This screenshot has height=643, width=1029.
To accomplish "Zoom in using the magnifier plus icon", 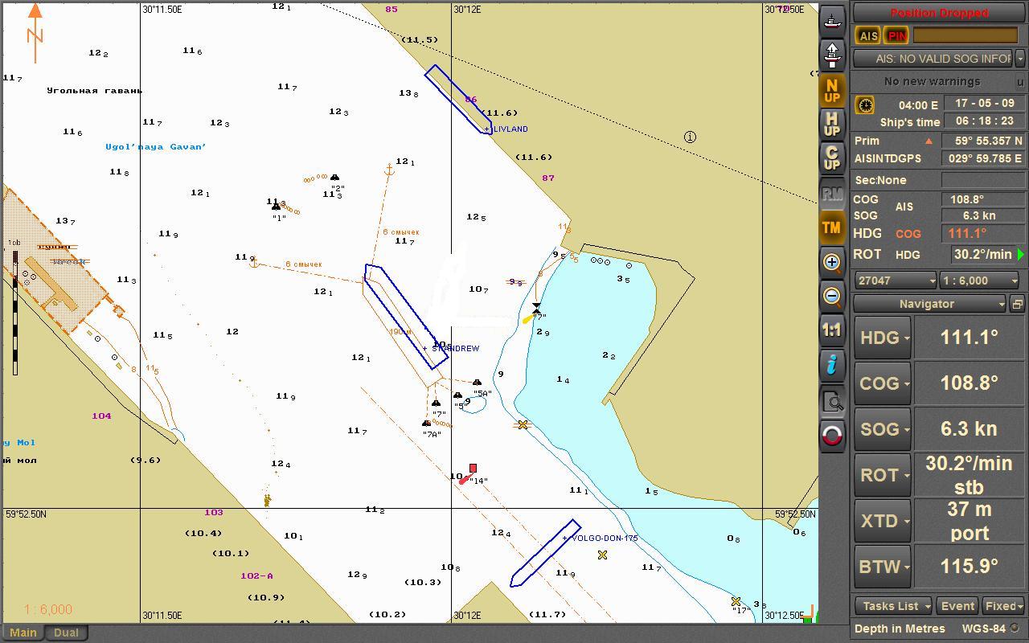I will click(832, 262).
